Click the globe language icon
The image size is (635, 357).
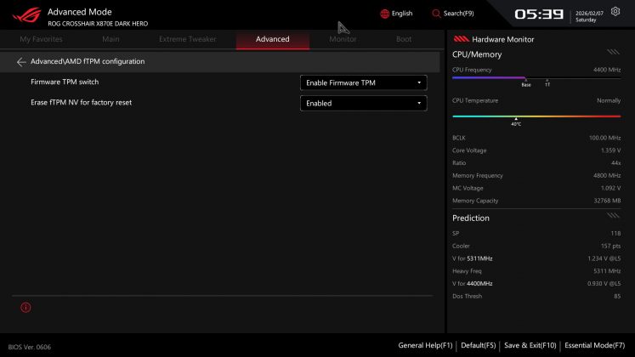pyautogui.click(x=385, y=14)
